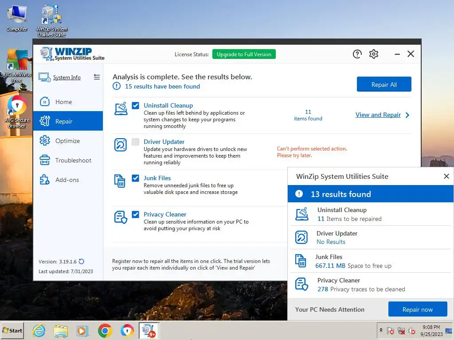Open the Optimize section
454x340 pixels.
pos(68,141)
